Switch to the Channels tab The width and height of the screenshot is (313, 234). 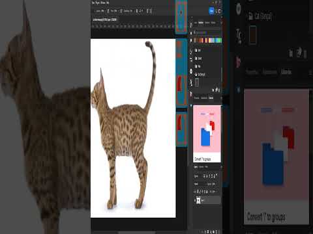point(201,167)
